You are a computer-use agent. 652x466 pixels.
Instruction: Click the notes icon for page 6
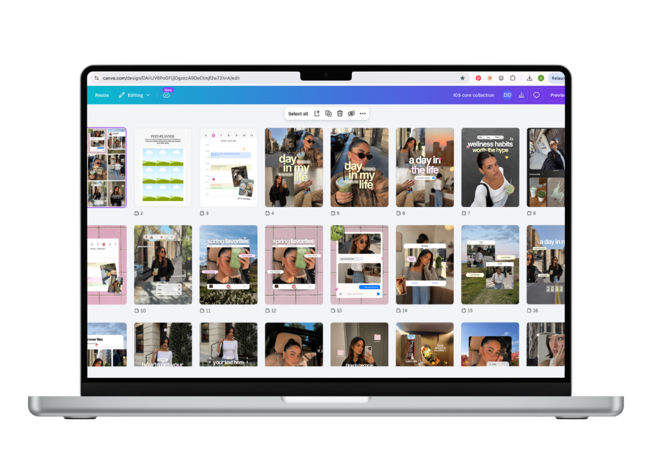point(399,214)
